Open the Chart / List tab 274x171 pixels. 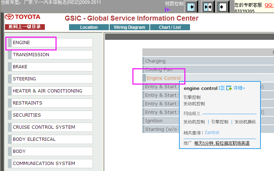(170, 27)
